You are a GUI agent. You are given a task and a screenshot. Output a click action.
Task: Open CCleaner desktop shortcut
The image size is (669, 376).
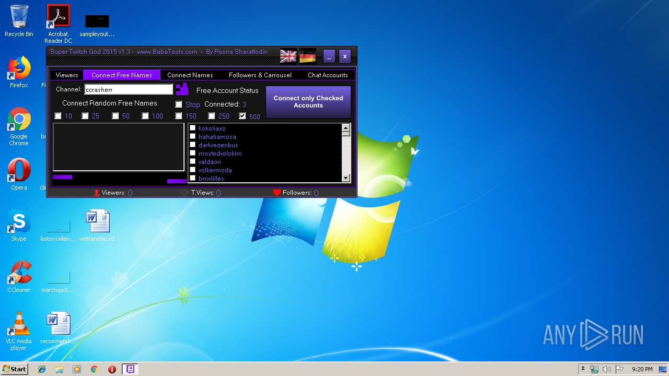pos(19,277)
